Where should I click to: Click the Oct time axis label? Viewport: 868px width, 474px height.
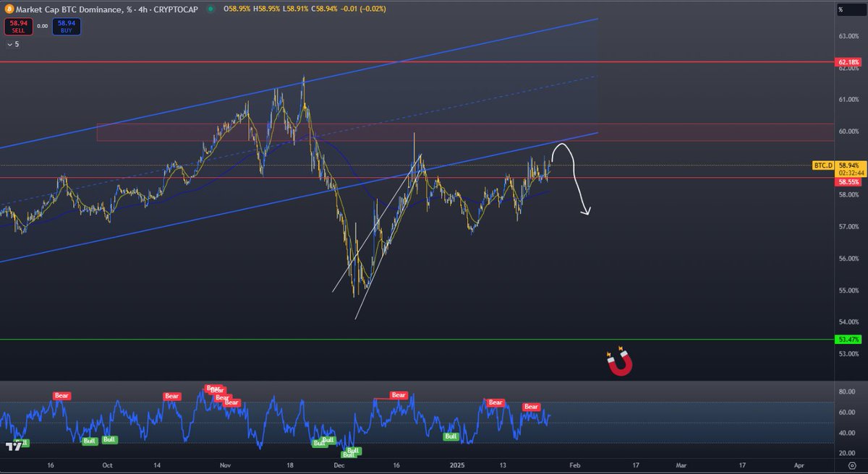tap(107, 466)
